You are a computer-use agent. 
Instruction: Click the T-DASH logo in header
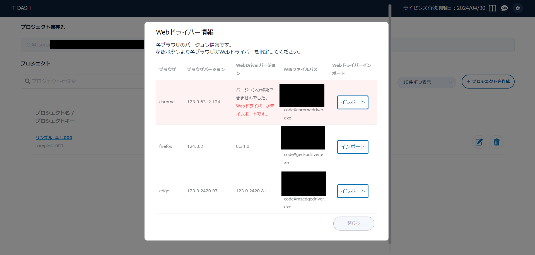click(x=21, y=8)
